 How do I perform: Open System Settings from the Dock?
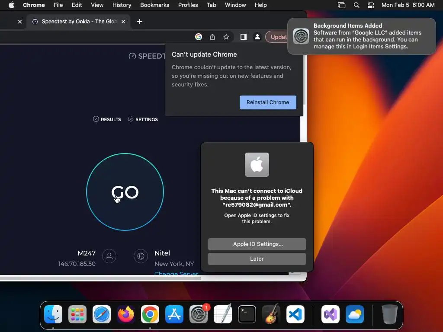[199, 314]
